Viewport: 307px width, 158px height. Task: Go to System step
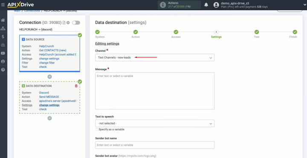click(x=97, y=32)
